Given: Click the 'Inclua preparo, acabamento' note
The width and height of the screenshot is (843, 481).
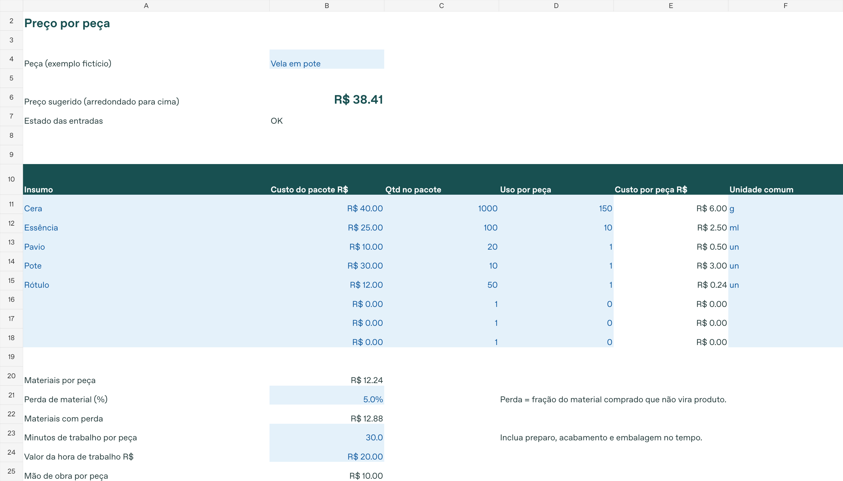Looking at the screenshot, I should [x=601, y=437].
